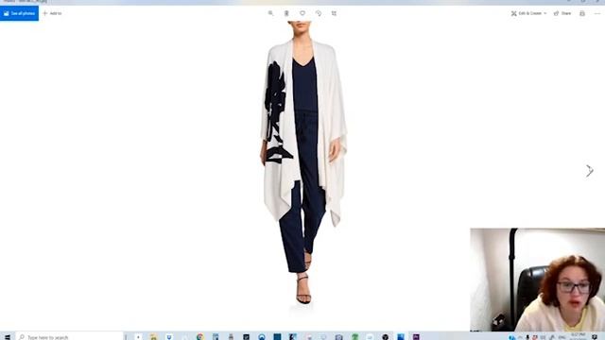Rotate the photo using rotate icon

319,13
